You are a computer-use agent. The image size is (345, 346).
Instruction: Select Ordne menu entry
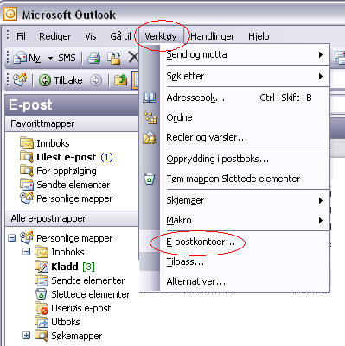click(245, 117)
